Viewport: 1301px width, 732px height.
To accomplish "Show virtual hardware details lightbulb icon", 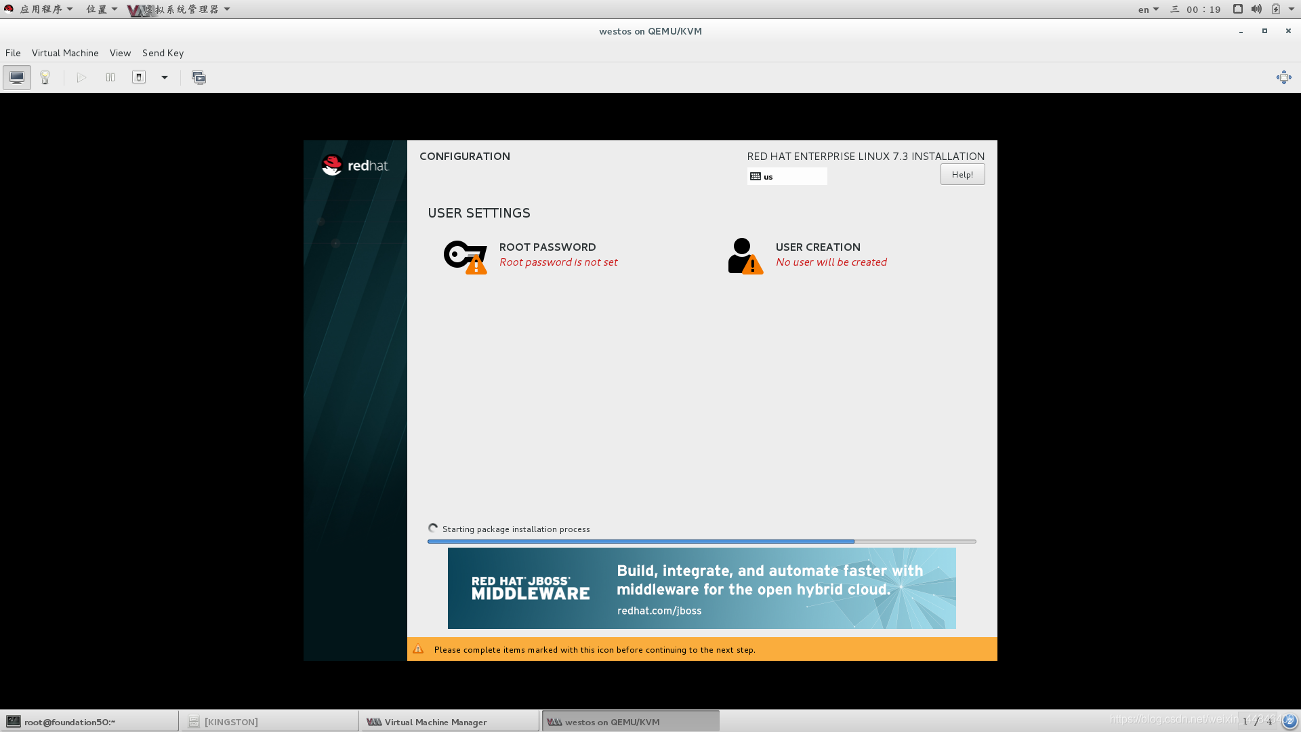I will 45,77.
